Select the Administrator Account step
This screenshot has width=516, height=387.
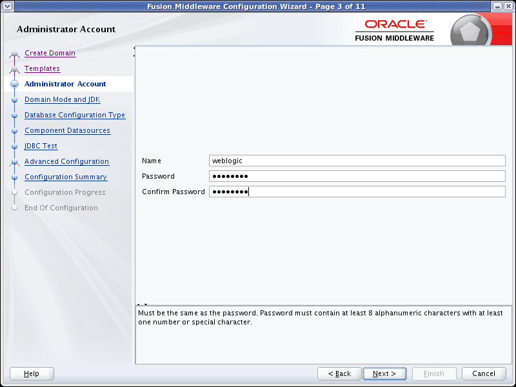pyautogui.click(x=65, y=84)
